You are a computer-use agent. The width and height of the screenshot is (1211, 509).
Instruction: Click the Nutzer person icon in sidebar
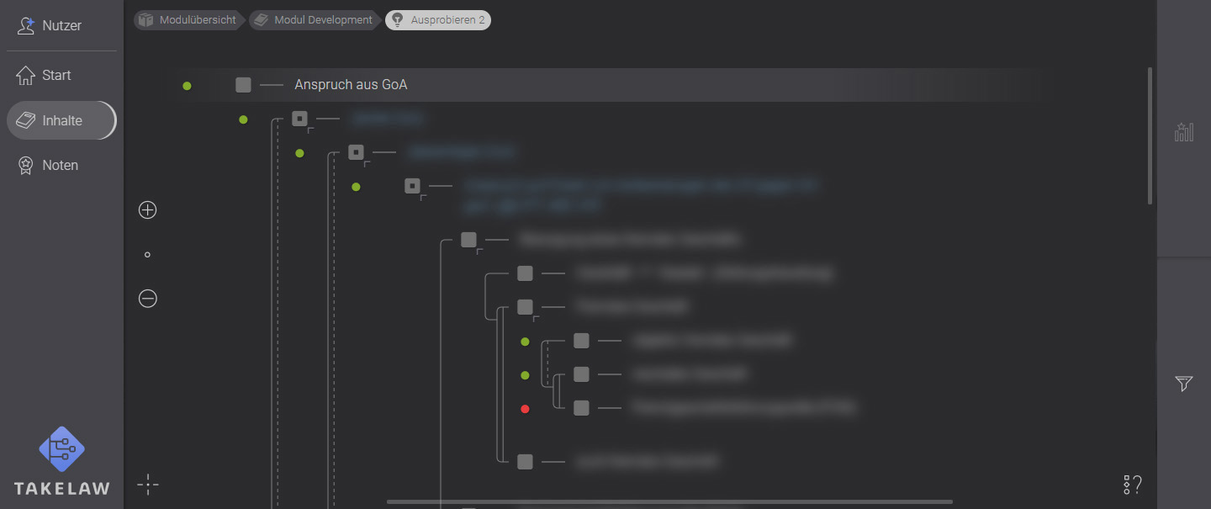click(24, 25)
